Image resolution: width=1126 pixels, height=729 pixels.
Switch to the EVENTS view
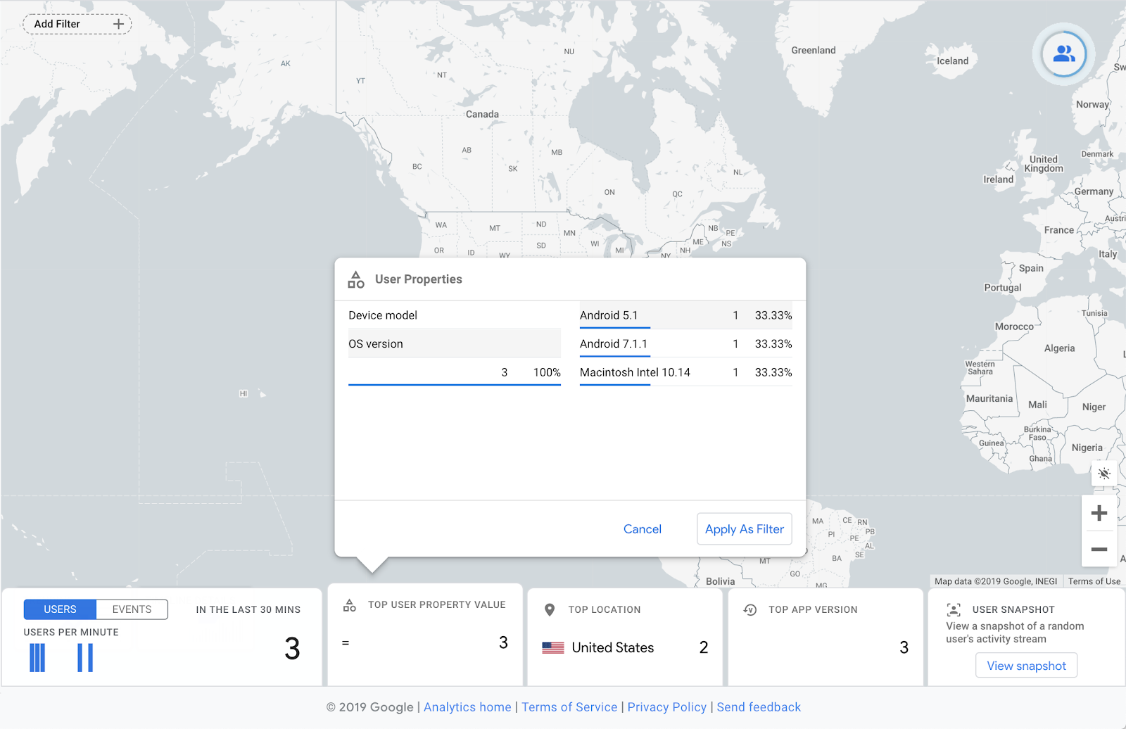coord(132,609)
